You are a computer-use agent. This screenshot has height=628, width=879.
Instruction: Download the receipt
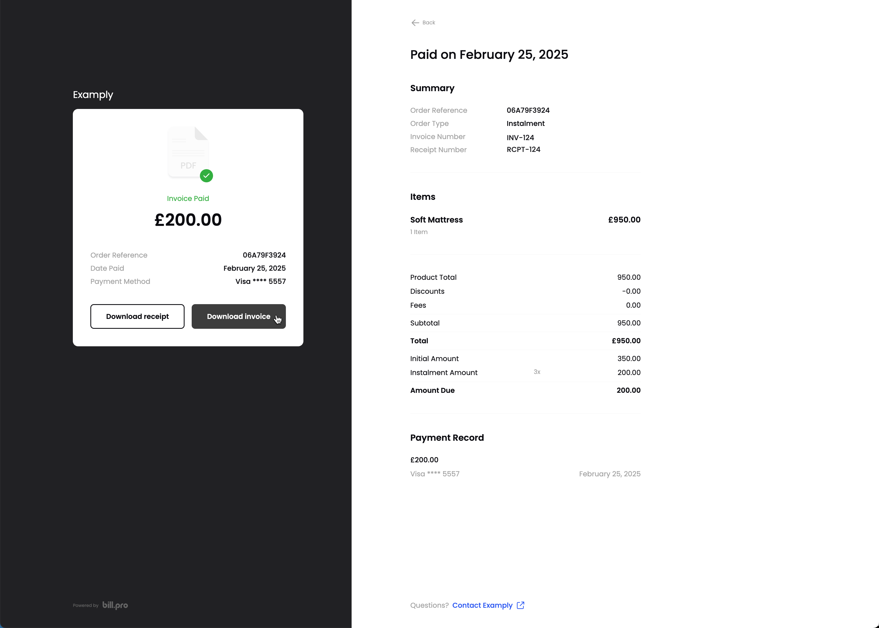(x=137, y=316)
